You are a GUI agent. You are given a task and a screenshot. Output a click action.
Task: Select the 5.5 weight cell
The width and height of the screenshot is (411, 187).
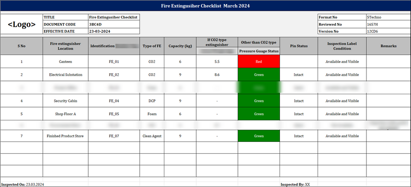pyautogui.click(x=217, y=61)
